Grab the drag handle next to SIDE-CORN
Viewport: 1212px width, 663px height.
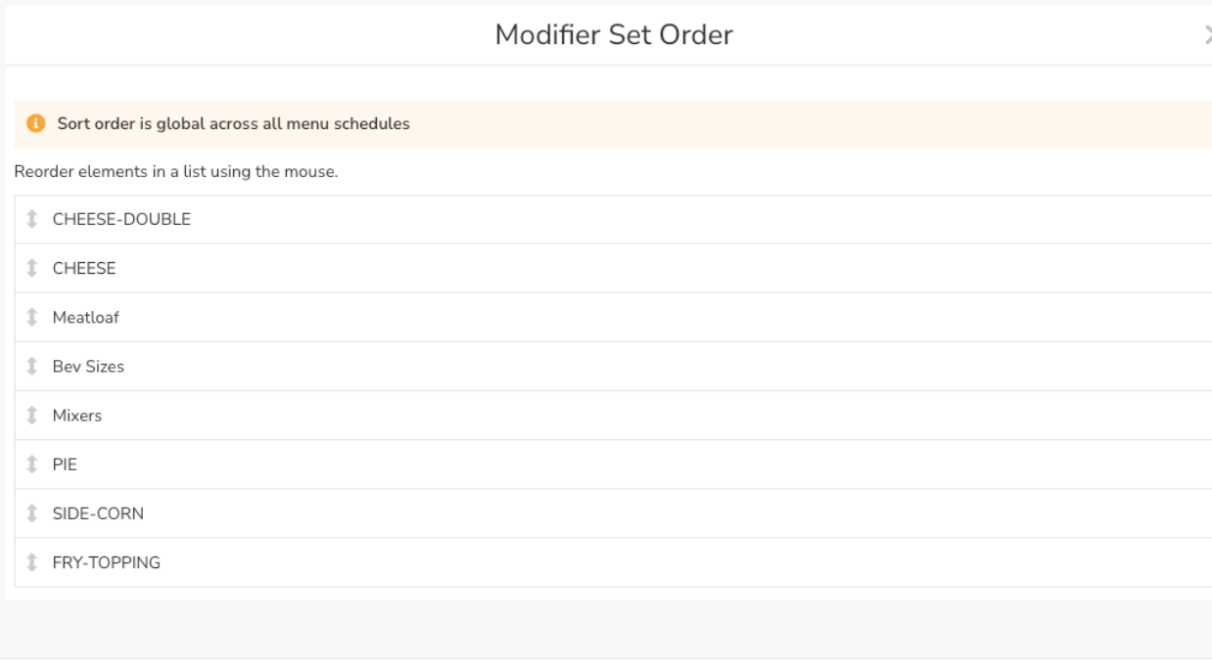[x=31, y=513]
